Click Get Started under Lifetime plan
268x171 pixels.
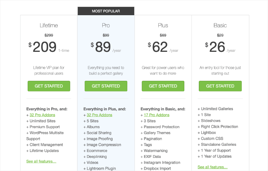(x=49, y=86)
